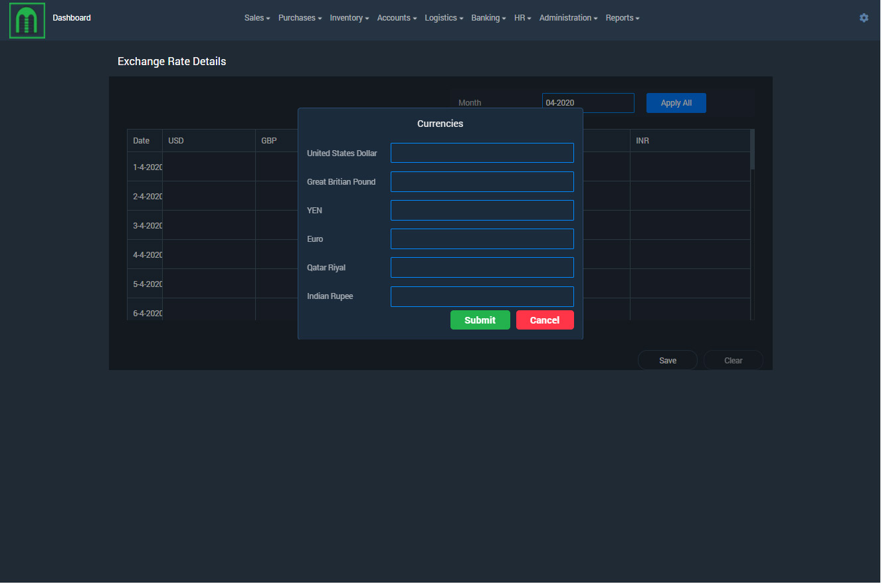
Task: Click the 4-4-2020 date cell
Action: coord(145,254)
